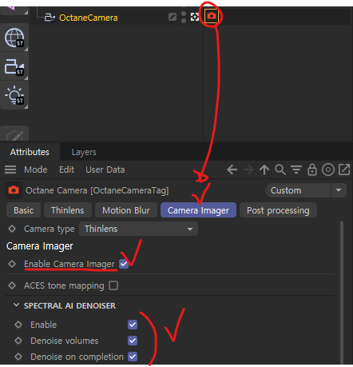Click the search magnifier icon
Image resolution: width=353 pixels, height=367 pixels.
[x=280, y=170]
